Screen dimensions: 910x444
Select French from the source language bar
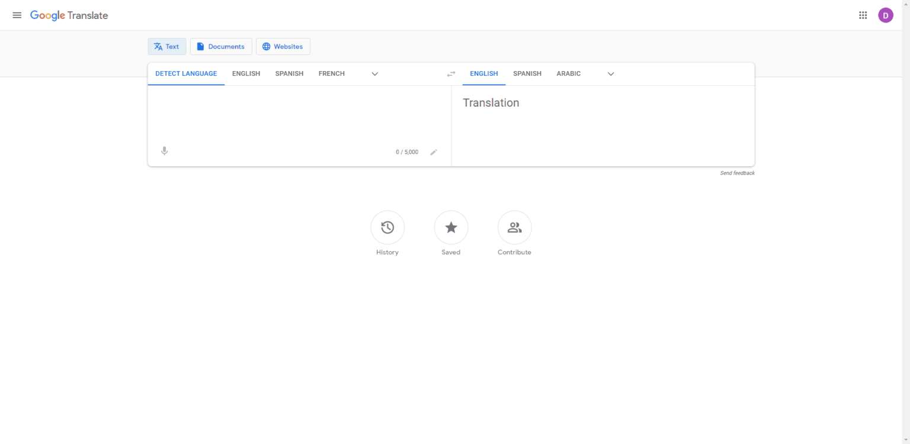pos(331,73)
